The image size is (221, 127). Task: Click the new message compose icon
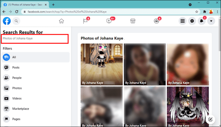click(x=210, y=119)
